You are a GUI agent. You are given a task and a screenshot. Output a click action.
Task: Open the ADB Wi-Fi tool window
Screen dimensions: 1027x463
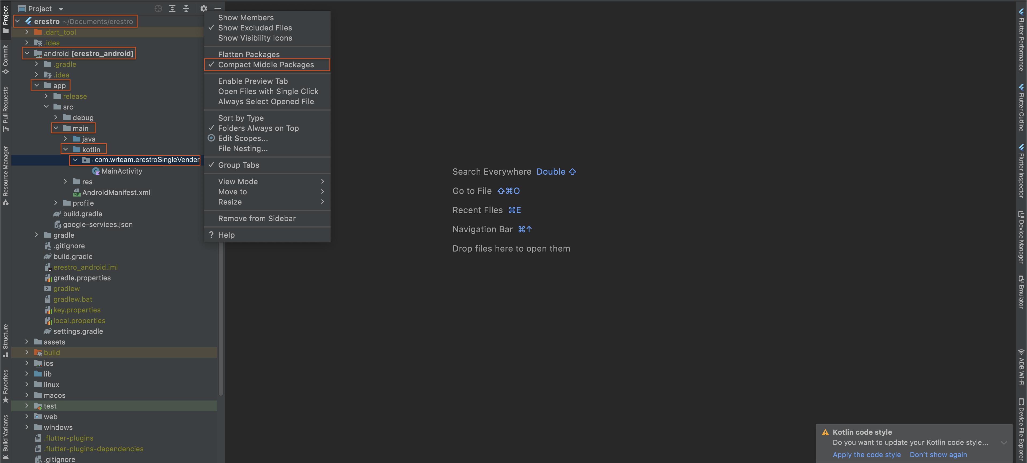tap(1021, 367)
